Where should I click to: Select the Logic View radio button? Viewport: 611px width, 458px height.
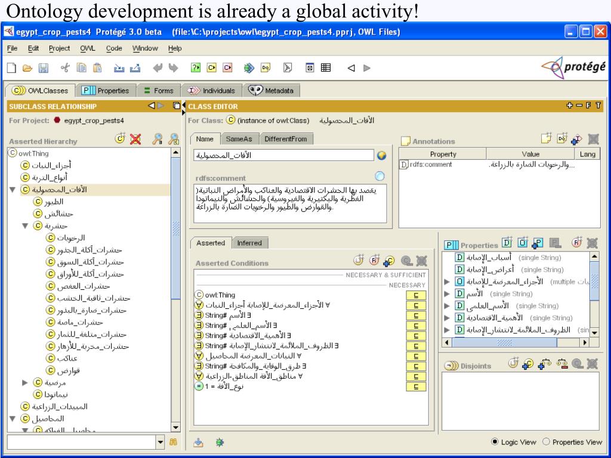pyautogui.click(x=495, y=442)
